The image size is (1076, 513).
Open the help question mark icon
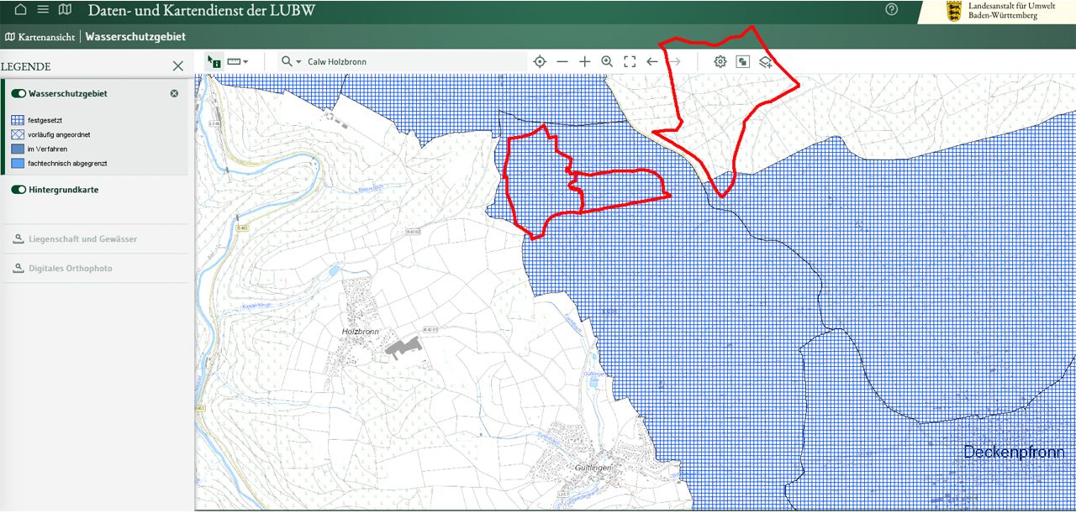tap(892, 9)
